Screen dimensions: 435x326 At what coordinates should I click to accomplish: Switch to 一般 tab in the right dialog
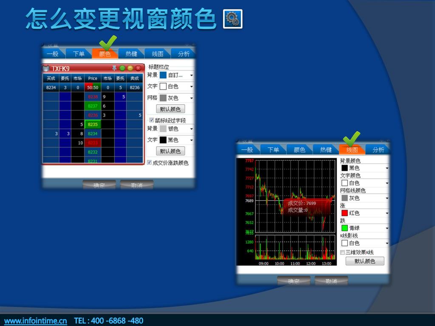click(247, 150)
